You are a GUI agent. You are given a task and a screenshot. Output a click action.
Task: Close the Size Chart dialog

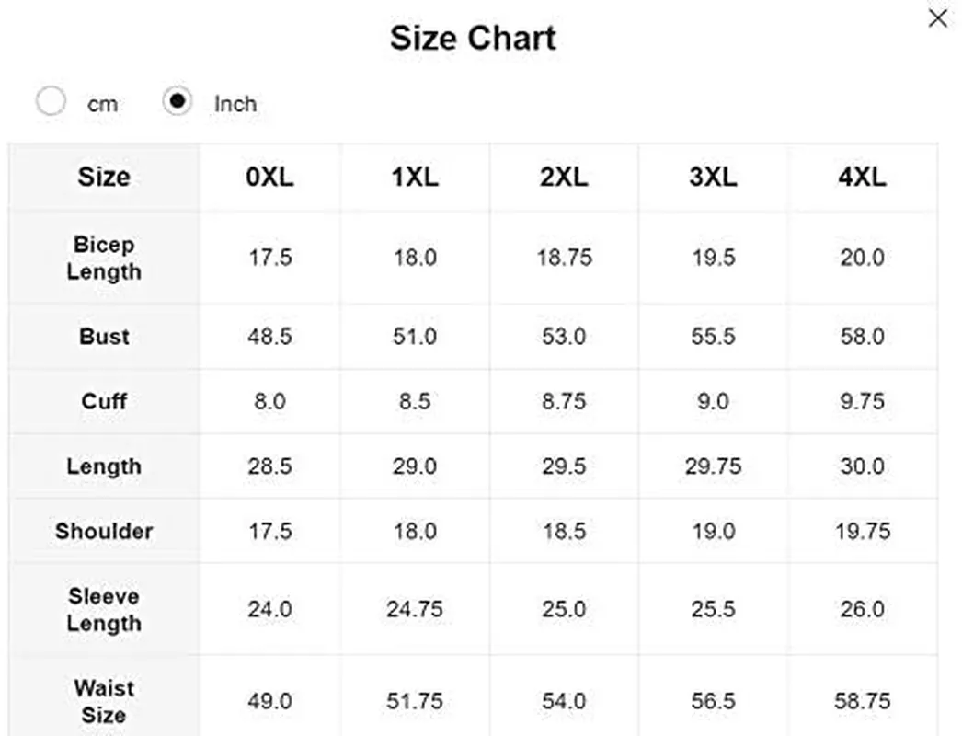point(937,18)
